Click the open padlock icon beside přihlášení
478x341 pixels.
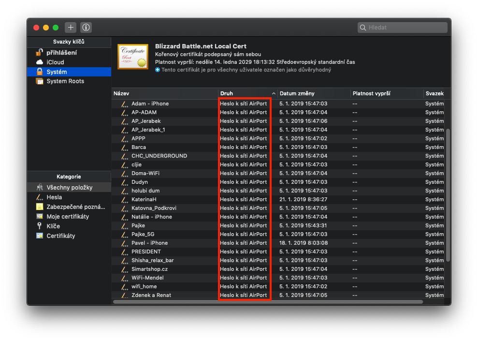pyautogui.click(x=39, y=52)
